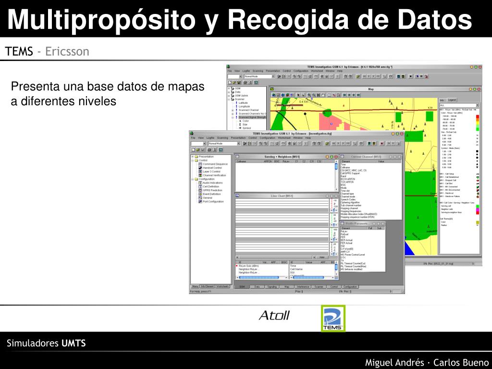This screenshot has width=492, height=369.
Task: Click Rewind logfile control in front window toolbar
Action: [x=333, y=143]
